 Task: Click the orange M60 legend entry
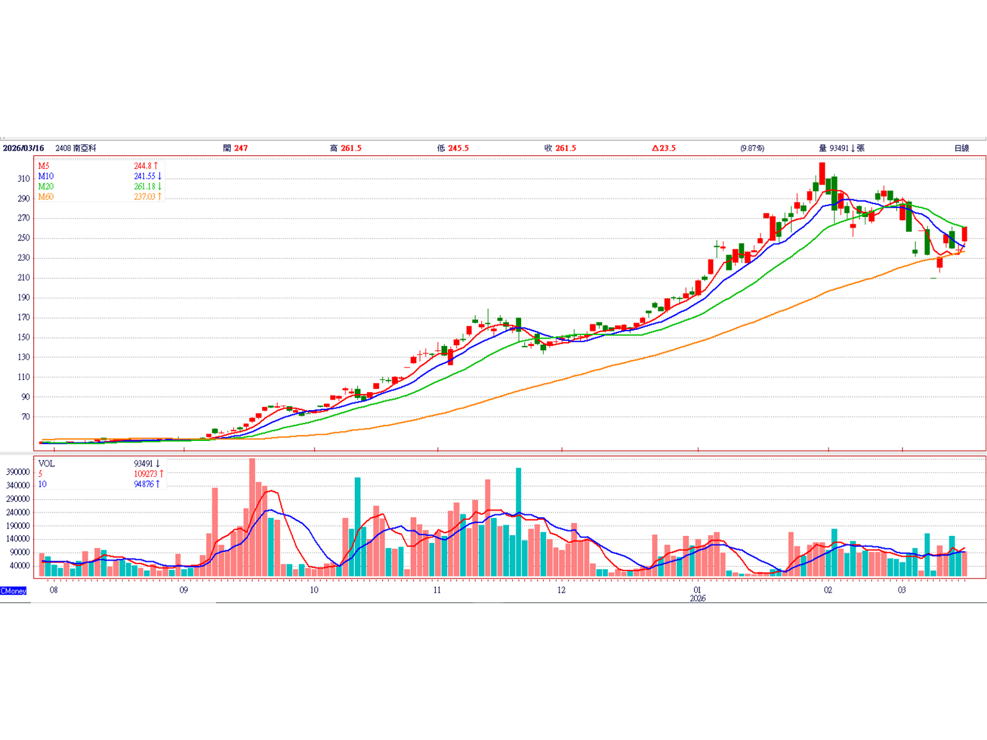[x=46, y=197]
